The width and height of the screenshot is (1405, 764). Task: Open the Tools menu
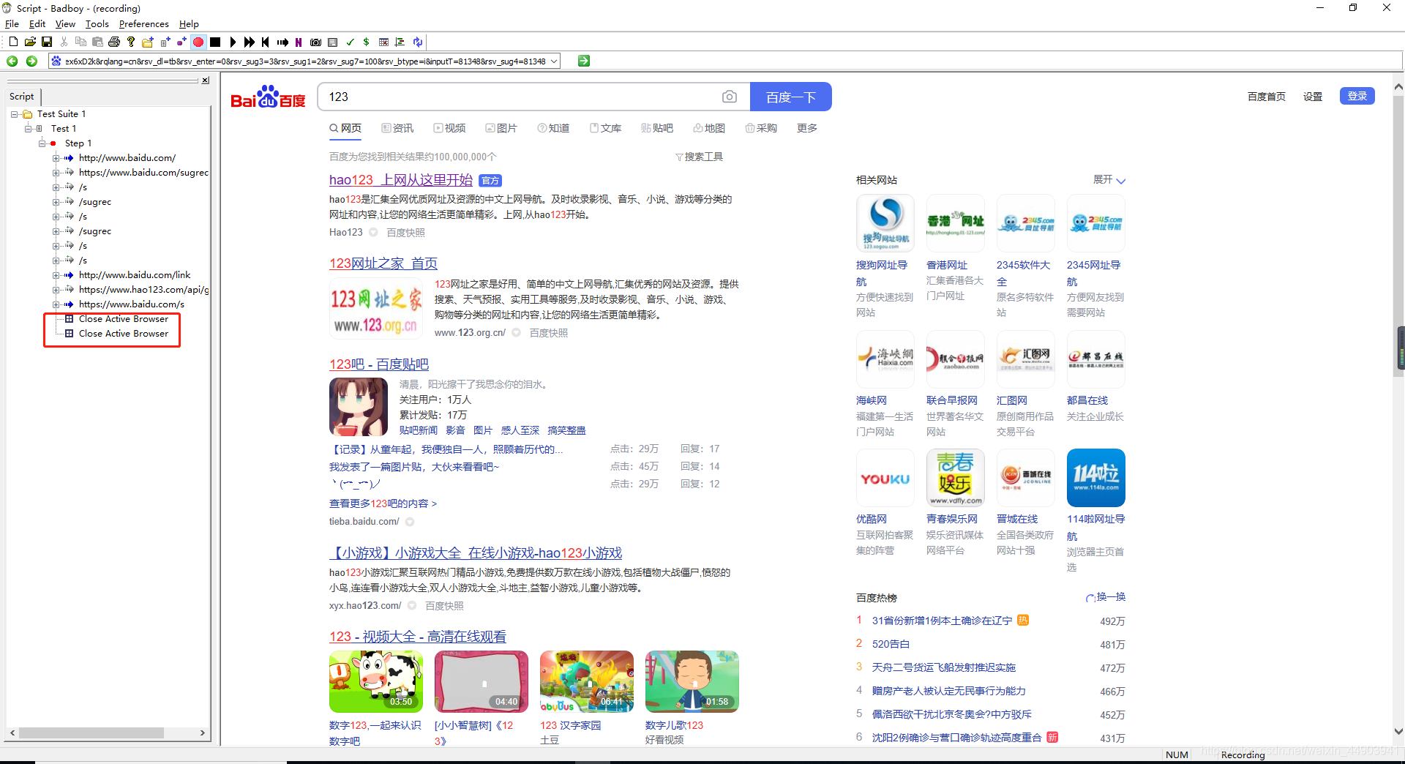[97, 23]
